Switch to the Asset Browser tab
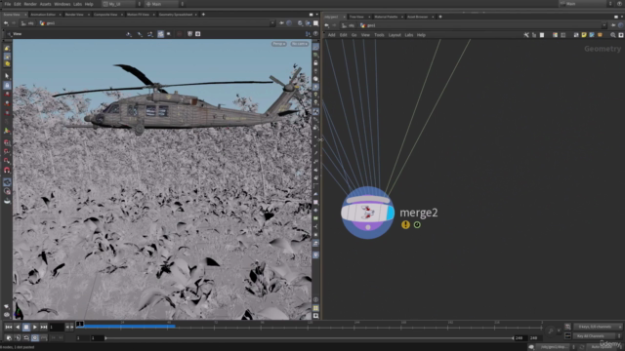625x351 pixels. point(417,17)
